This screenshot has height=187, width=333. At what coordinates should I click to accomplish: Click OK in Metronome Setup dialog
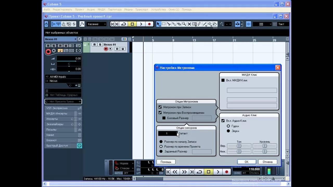[x=247, y=162]
